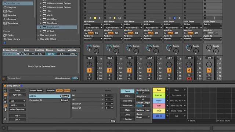Image resolution: width=235 pixels, height=132 pixels.
Task: Preview the Shaker 25 pad with play arrow
Action: pos(102,108)
